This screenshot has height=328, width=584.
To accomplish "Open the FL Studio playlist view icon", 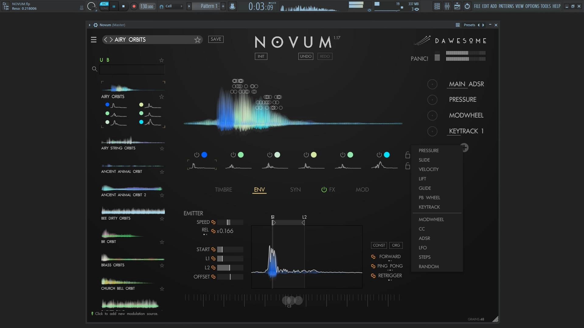I will pyautogui.click(x=437, y=6).
